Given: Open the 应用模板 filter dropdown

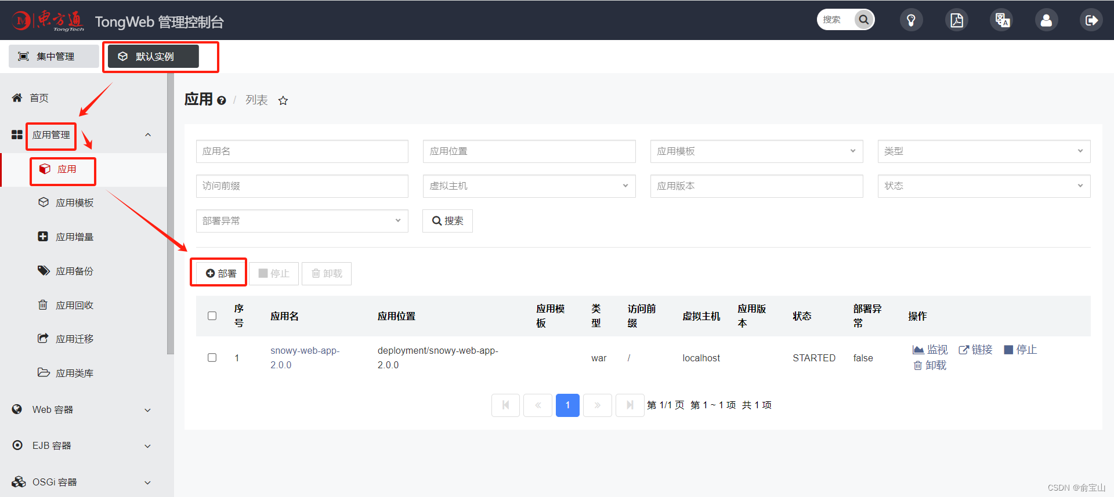Looking at the screenshot, I should coord(757,151).
